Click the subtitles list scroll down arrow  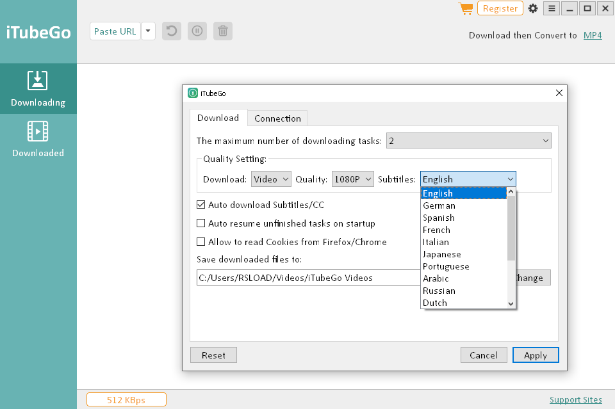coord(511,303)
